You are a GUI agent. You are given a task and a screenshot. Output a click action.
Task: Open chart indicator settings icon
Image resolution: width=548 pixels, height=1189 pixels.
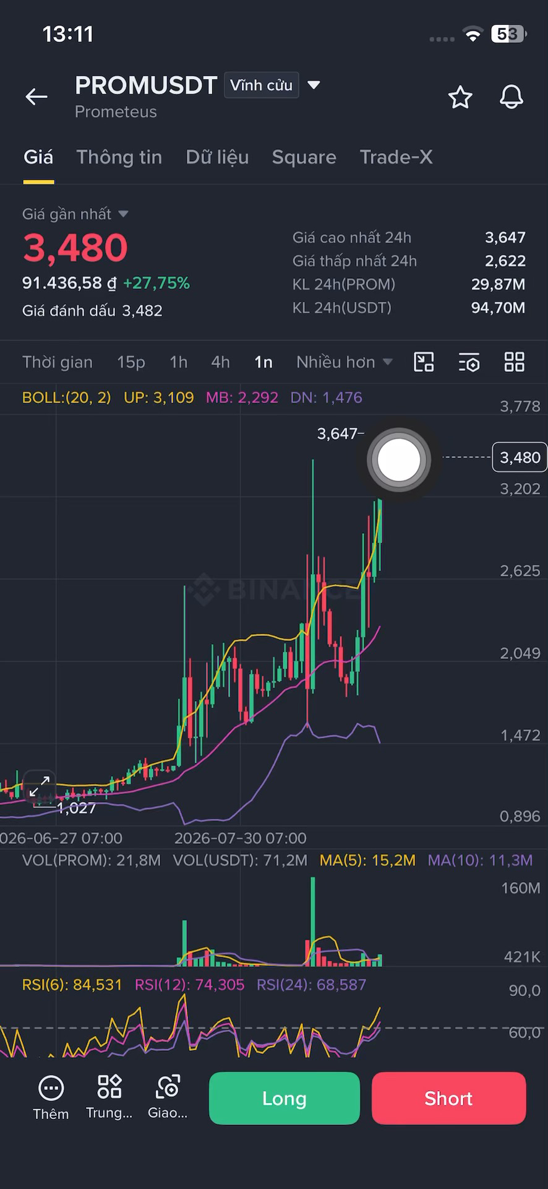click(469, 362)
